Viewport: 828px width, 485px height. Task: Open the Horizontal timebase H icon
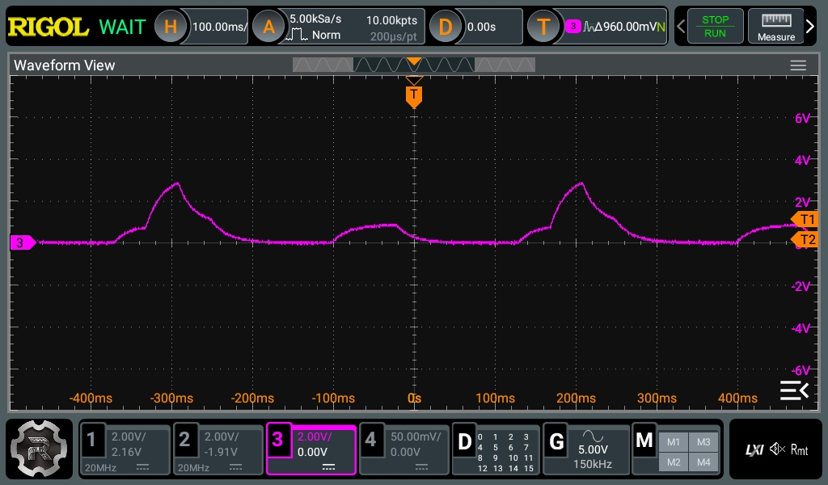[170, 27]
